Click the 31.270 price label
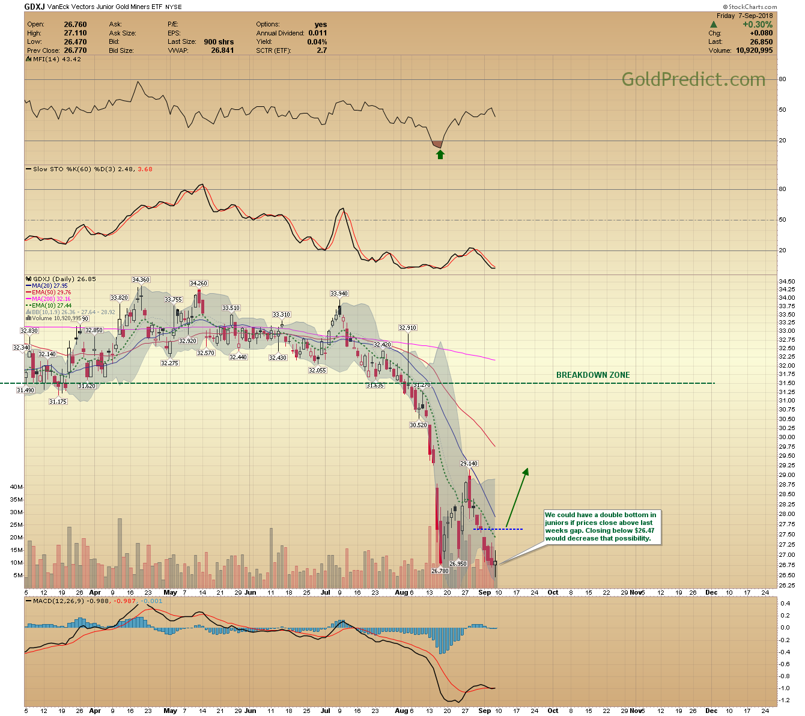 [422, 385]
